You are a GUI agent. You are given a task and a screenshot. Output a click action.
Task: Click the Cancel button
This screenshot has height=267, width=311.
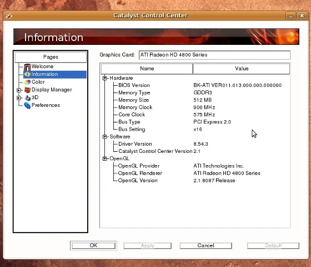205,245
